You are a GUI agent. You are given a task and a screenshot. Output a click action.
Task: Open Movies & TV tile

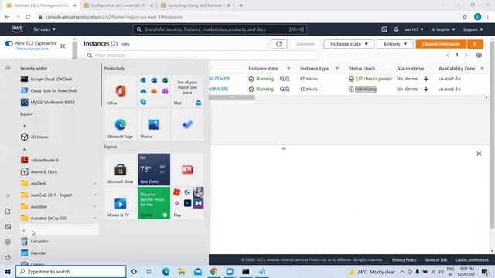click(x=121, y=203)
